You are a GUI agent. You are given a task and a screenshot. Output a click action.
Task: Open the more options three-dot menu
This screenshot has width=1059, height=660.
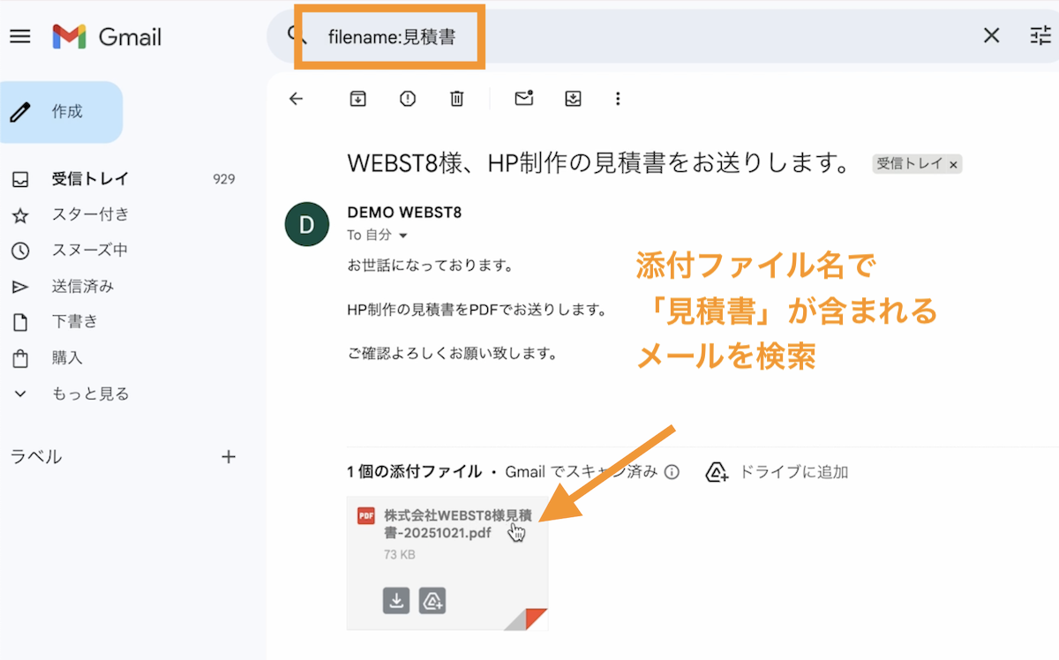(x=618, y=99)
